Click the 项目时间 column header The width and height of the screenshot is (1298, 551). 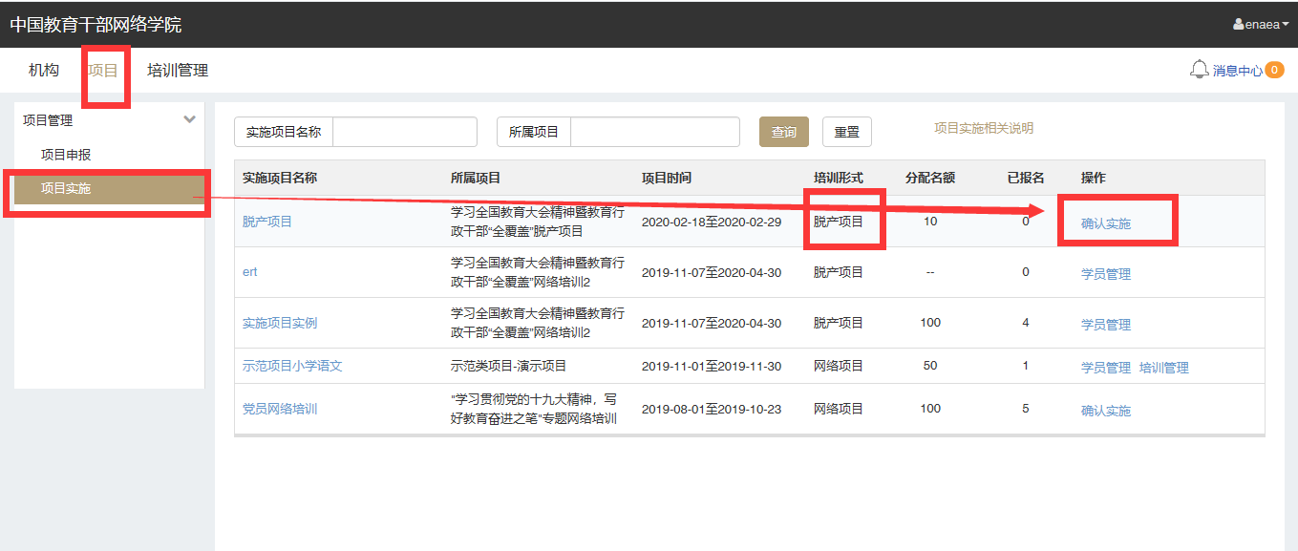(x=667, y=178)
